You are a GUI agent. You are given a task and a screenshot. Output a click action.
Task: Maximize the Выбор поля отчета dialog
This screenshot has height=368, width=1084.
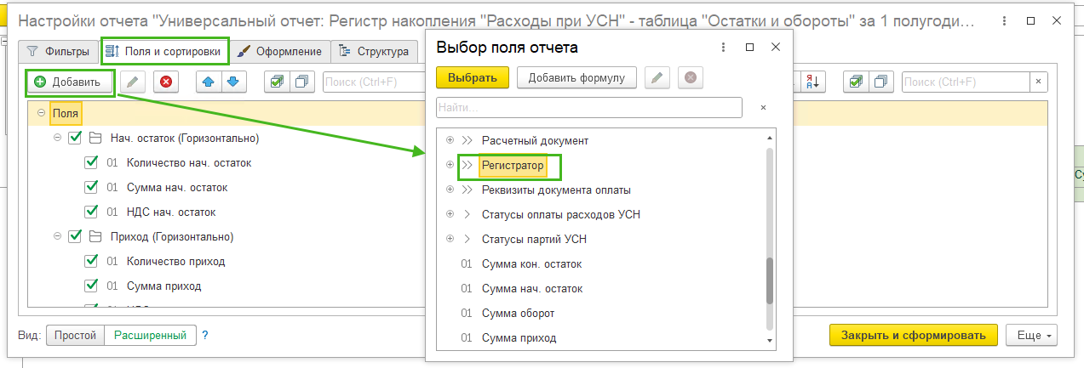click(750, 48)
